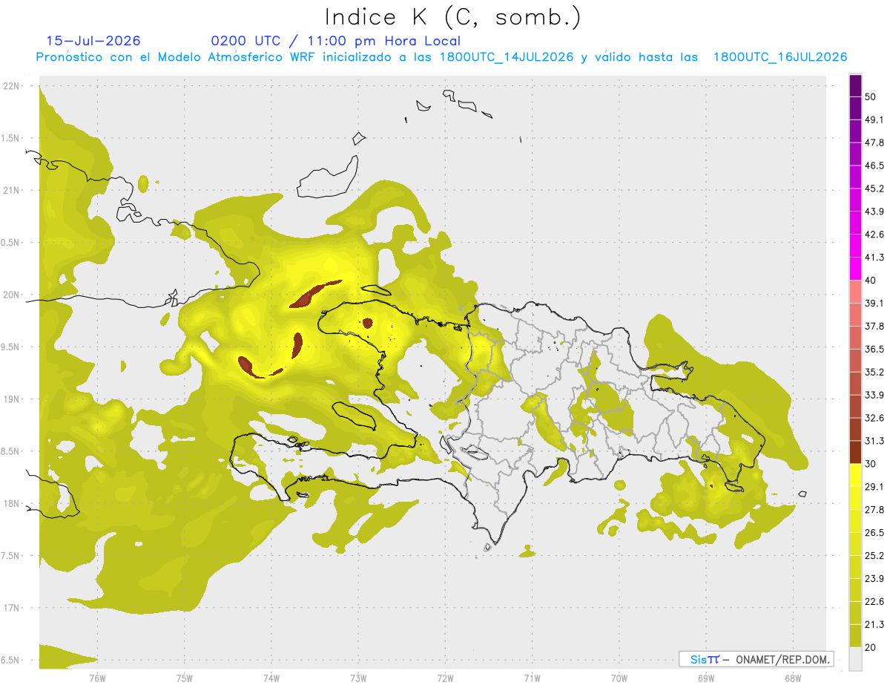Click the 76W longitude axis label
The image size is (890, 688).
(x=97, y=678)
